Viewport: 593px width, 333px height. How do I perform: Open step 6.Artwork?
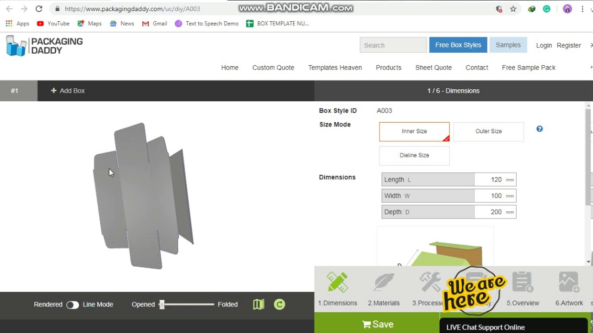[569, 289]
